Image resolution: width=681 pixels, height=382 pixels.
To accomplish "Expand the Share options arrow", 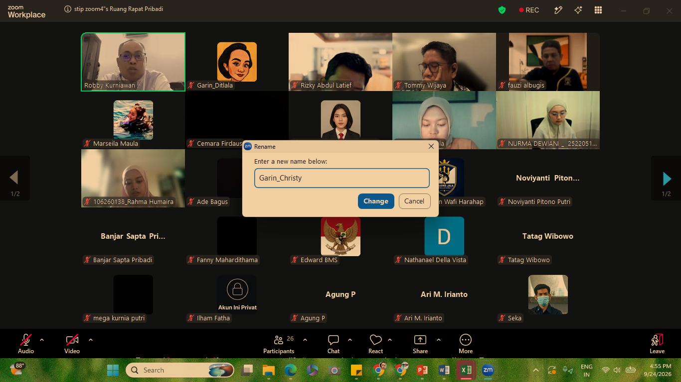I will coord(439,340).
